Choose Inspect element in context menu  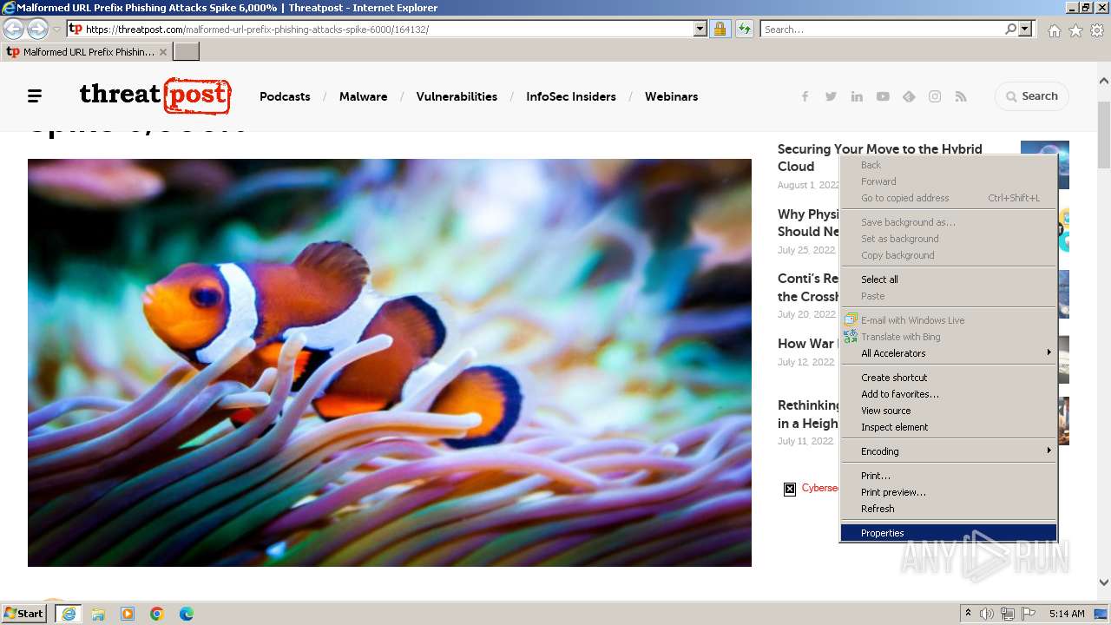pos(949,427)
